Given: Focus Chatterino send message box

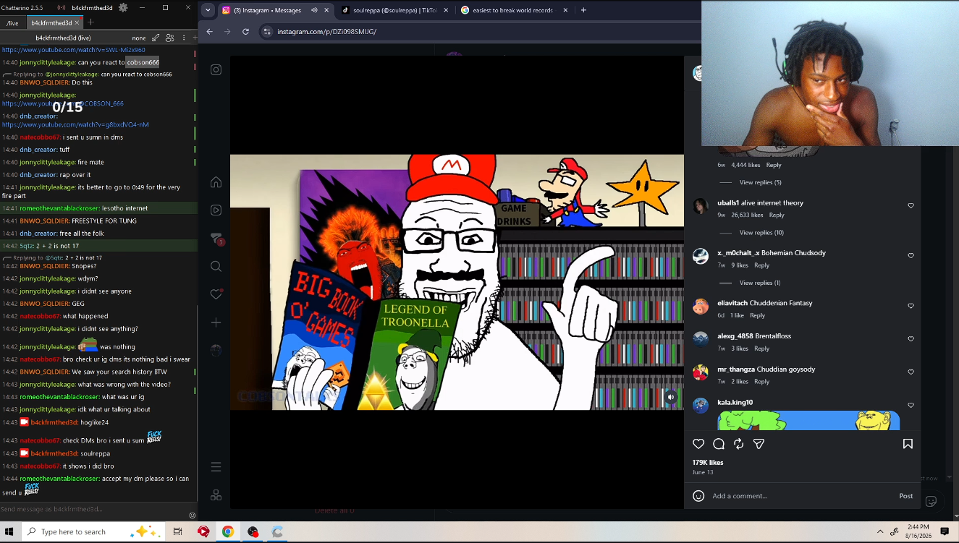Looking at the screenshot, I should click(x=94, y=509).
